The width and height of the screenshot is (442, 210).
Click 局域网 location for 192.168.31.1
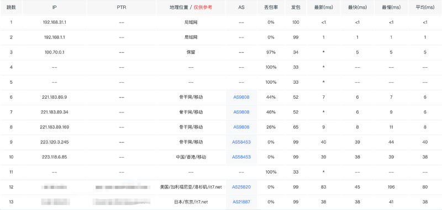point(191,22)
